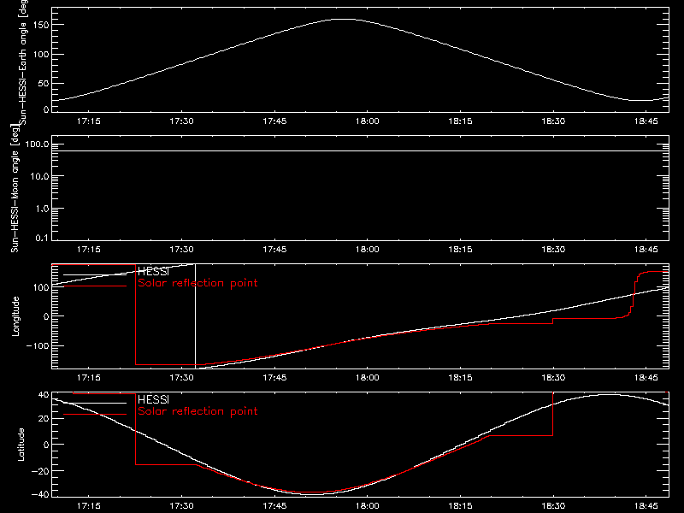
Task: Select the HESSI legend text in Latitude plot
Action: click(153, 399)
